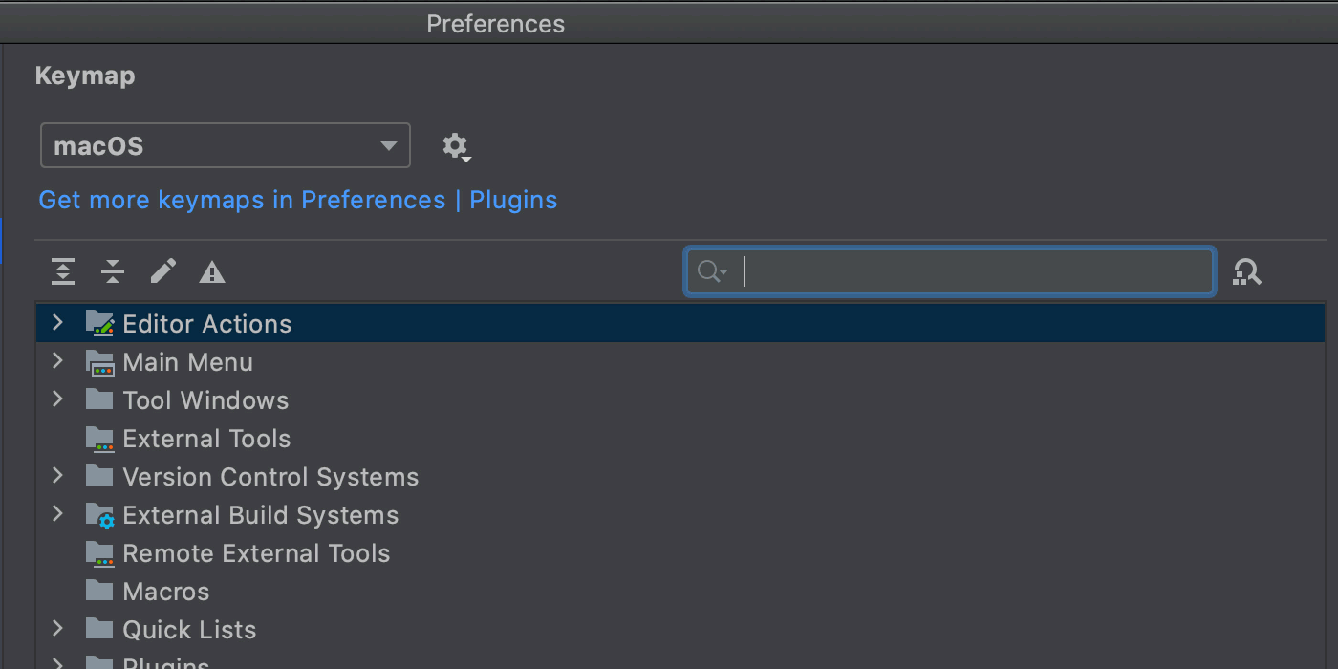Click the pencil Edit Shortcut icon

pos(162,272)
